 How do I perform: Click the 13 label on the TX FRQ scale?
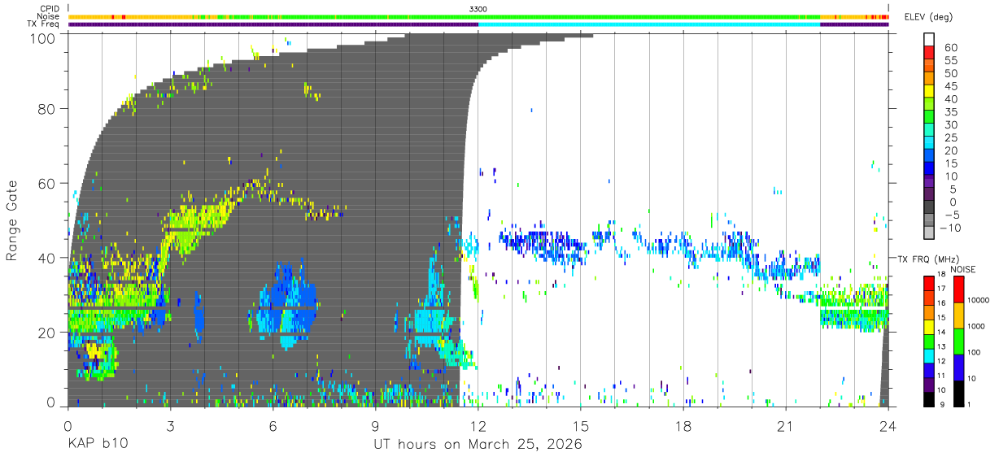coord(941,348)
